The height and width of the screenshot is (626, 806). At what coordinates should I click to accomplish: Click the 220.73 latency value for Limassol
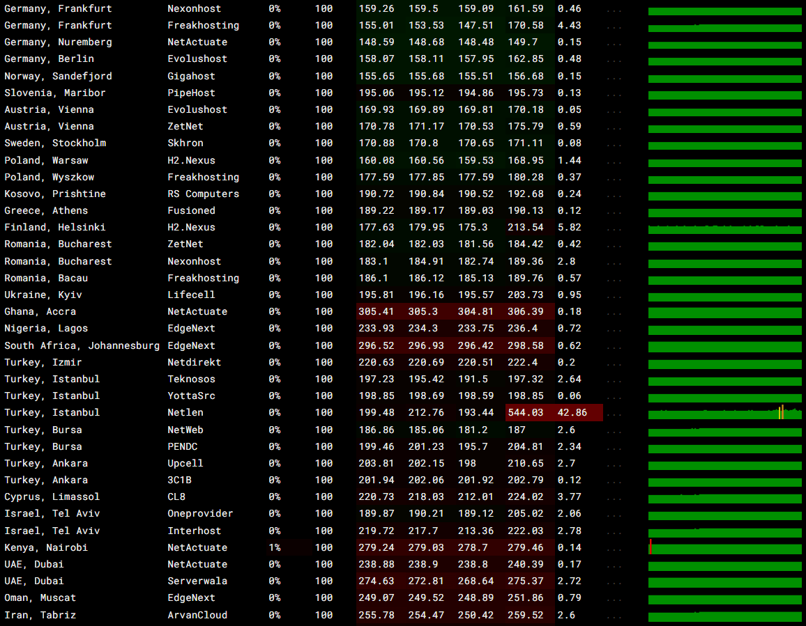377,496
